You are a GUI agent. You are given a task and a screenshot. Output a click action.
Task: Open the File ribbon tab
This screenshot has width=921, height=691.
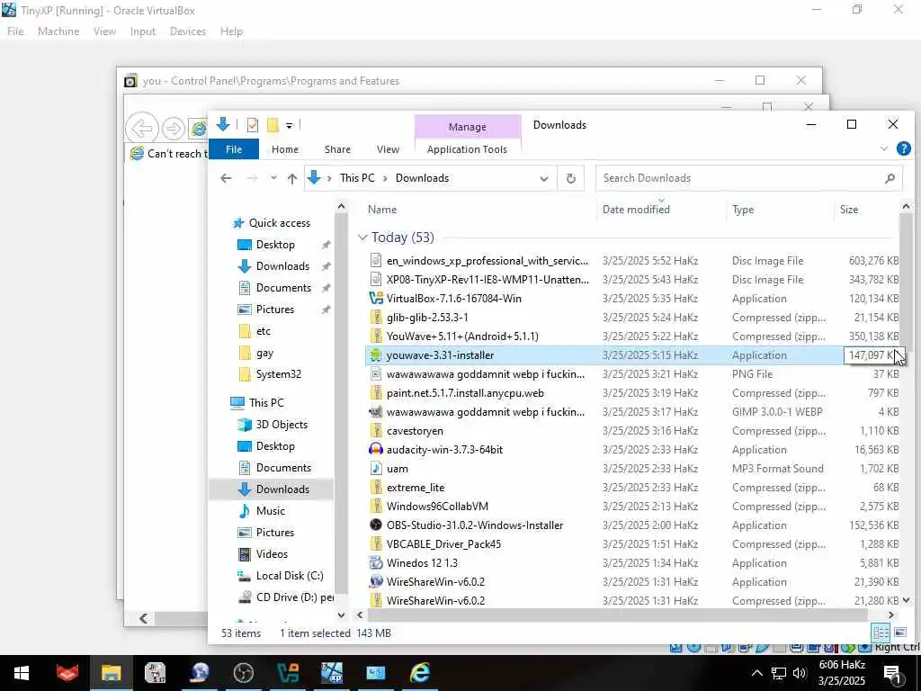(234, 149)
